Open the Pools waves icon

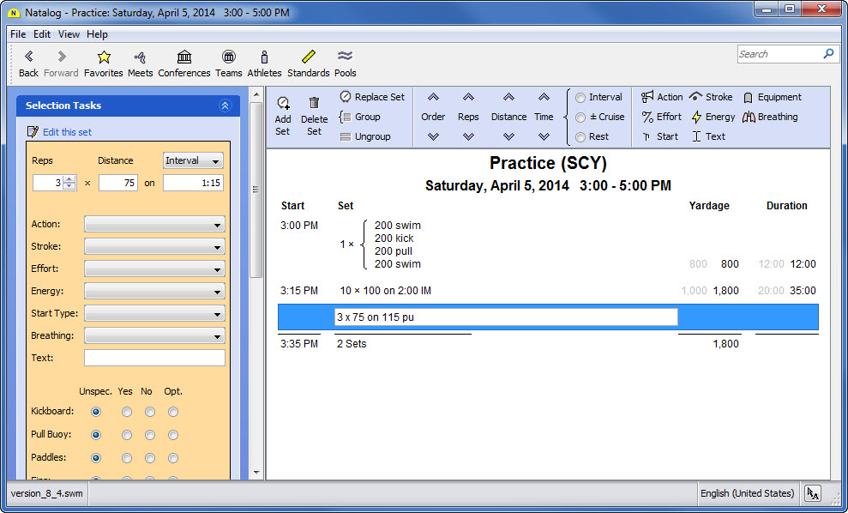(345, 57)
